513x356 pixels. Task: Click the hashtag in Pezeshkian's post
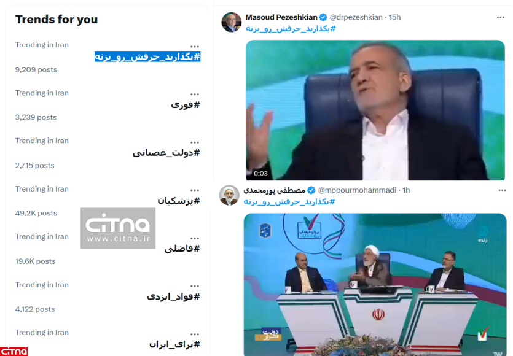click(291, 29)
